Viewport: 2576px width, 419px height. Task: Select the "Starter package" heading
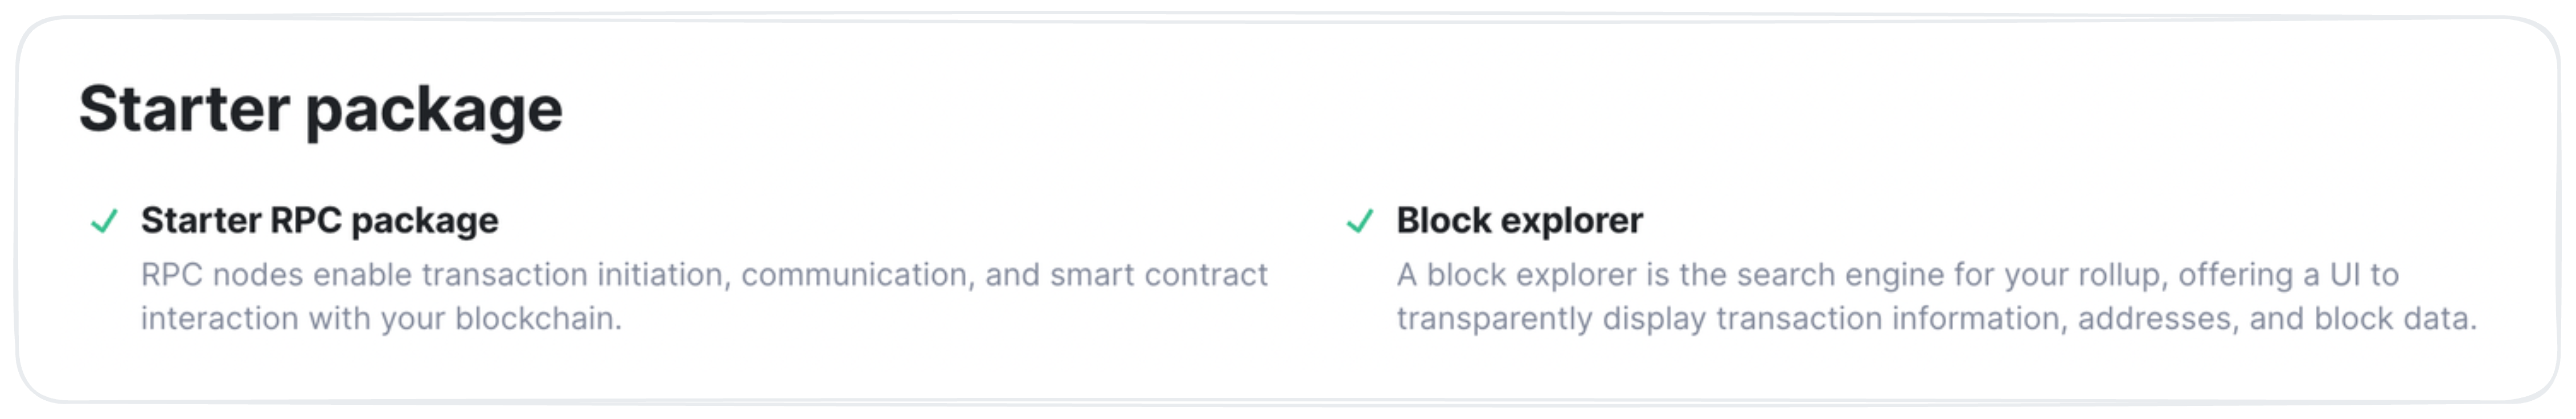(x=321, y=110)
